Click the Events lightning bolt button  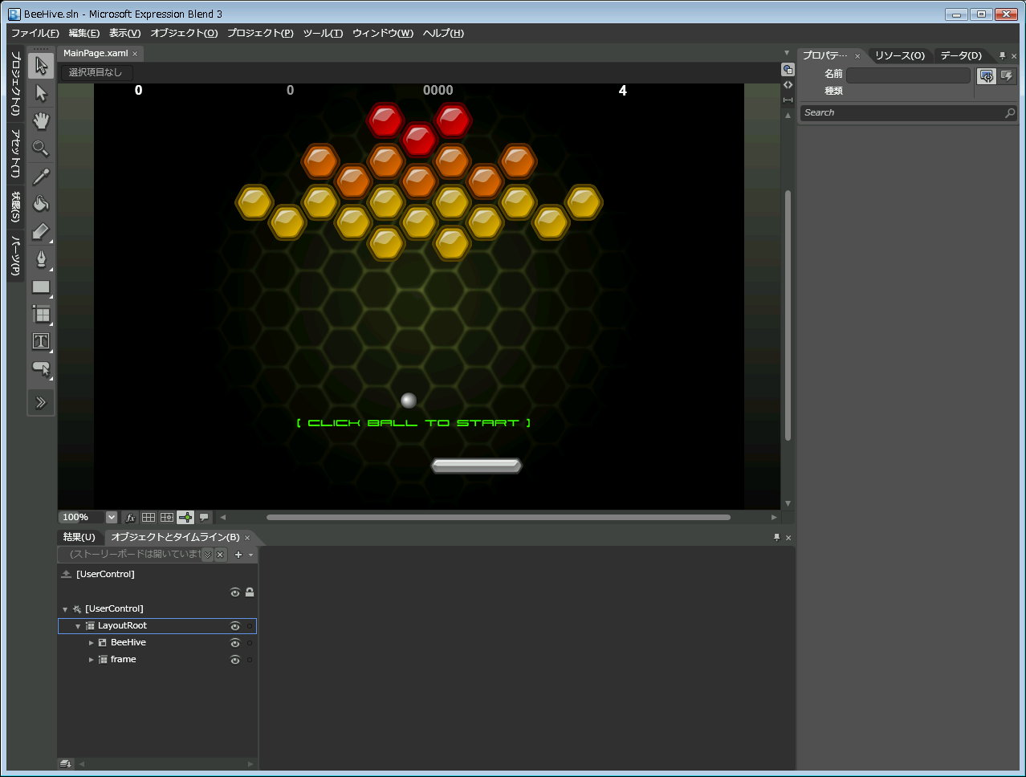click(x=1007, y=75)
